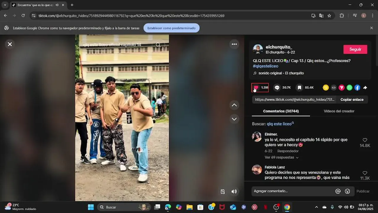The width and height of the screenshot is (378, 213).
Task: Like Fabiola Lanz's comment heart
Action: [365, 173]
